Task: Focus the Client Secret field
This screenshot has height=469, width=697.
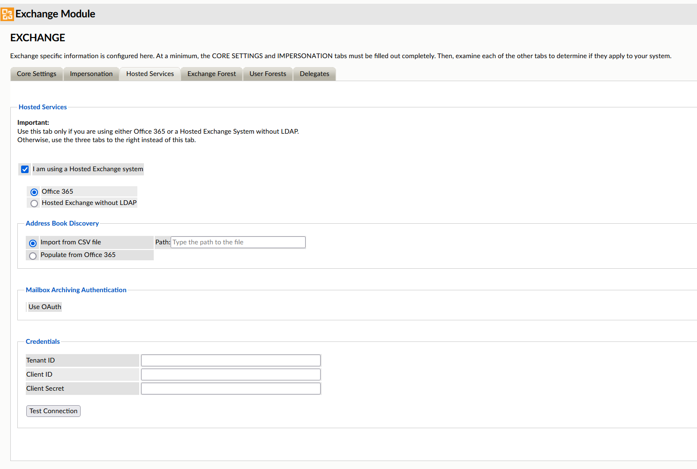Action: [x=231, y=388]
